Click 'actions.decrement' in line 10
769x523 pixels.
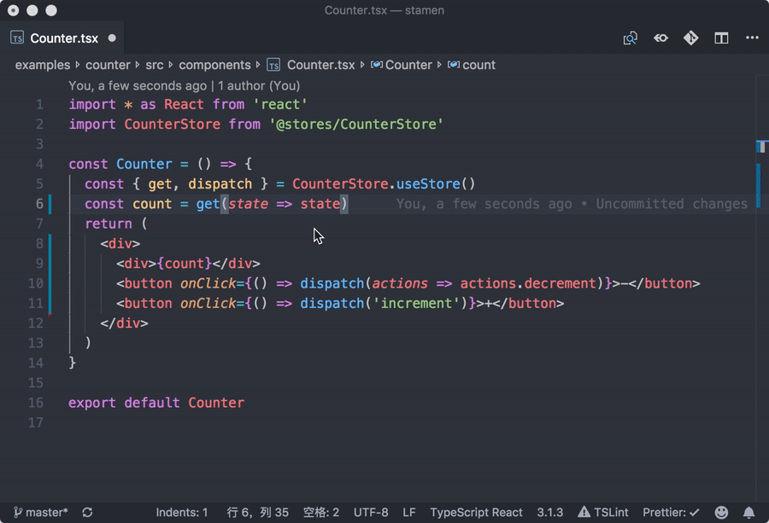528,283
